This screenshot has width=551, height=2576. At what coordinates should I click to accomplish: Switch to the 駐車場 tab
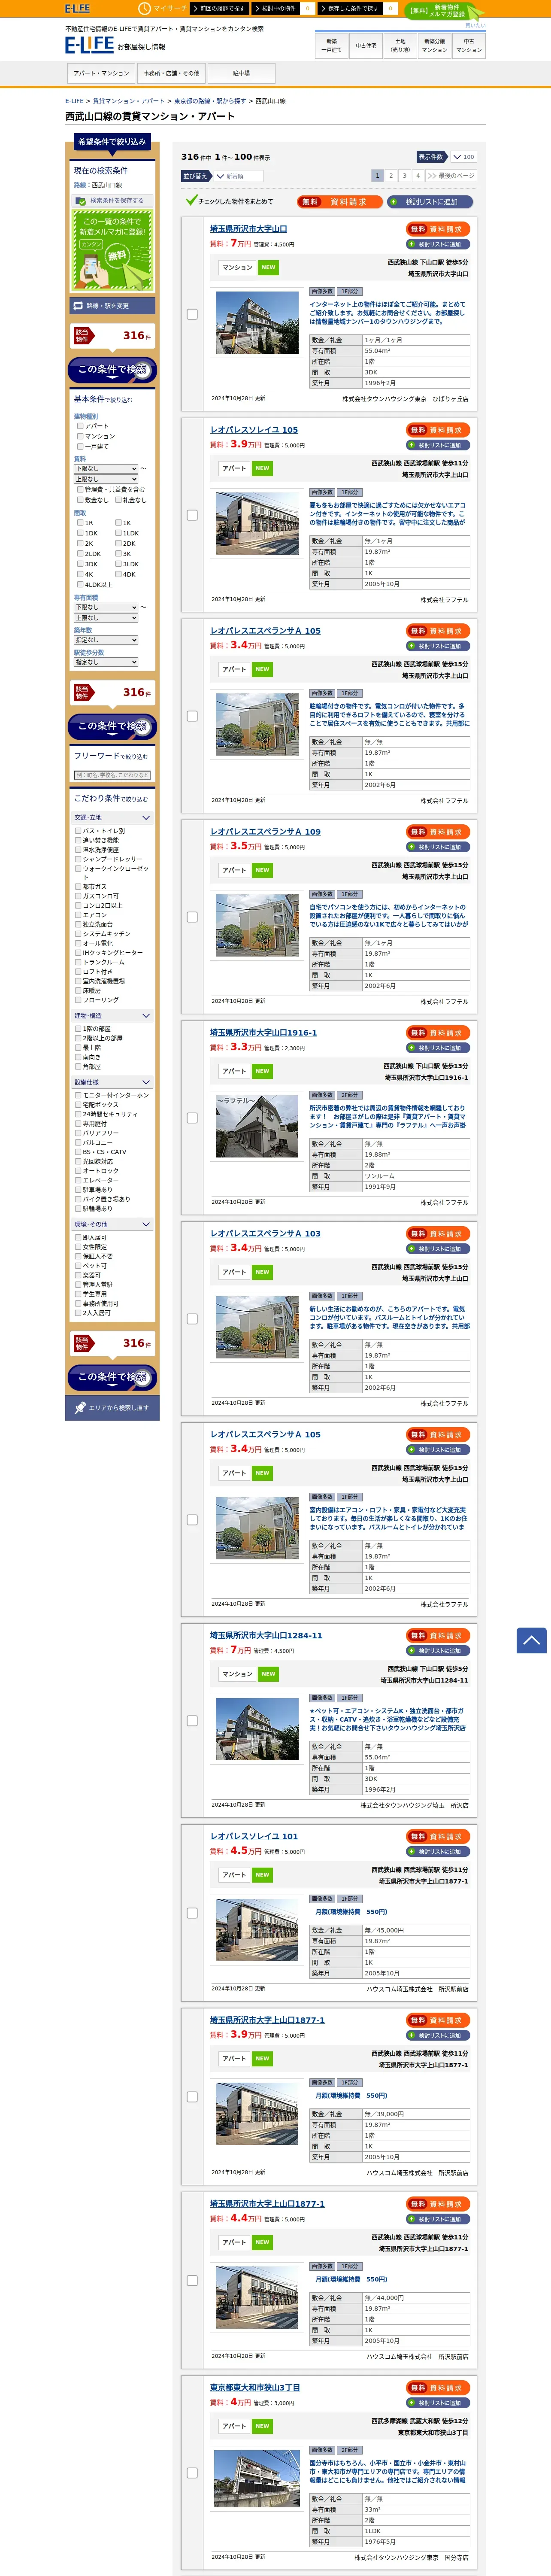241,73
